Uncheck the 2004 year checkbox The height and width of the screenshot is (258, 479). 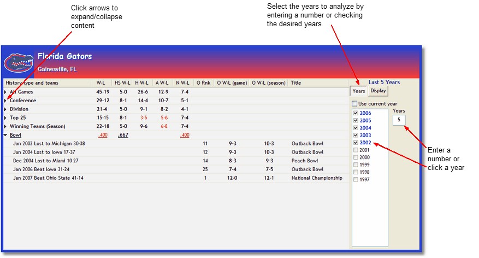(x=356, y=128)
